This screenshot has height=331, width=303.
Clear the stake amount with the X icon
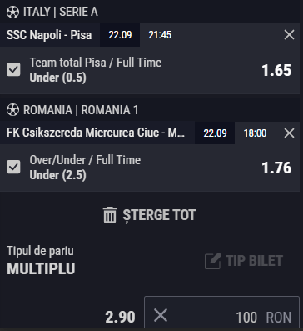(161, 316)
